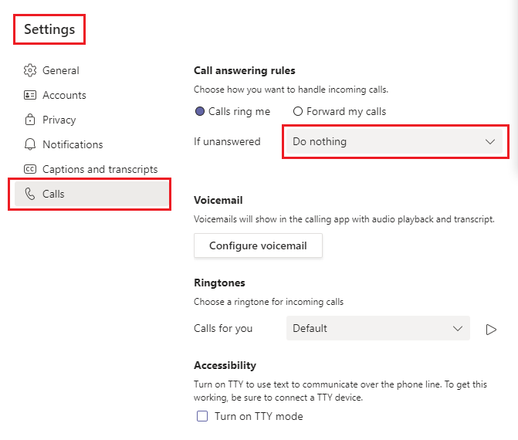Enable Turn on TTY mode checkbox
Image resolution: width=518 pixels, height=440 pixels.
click(202, 416)
